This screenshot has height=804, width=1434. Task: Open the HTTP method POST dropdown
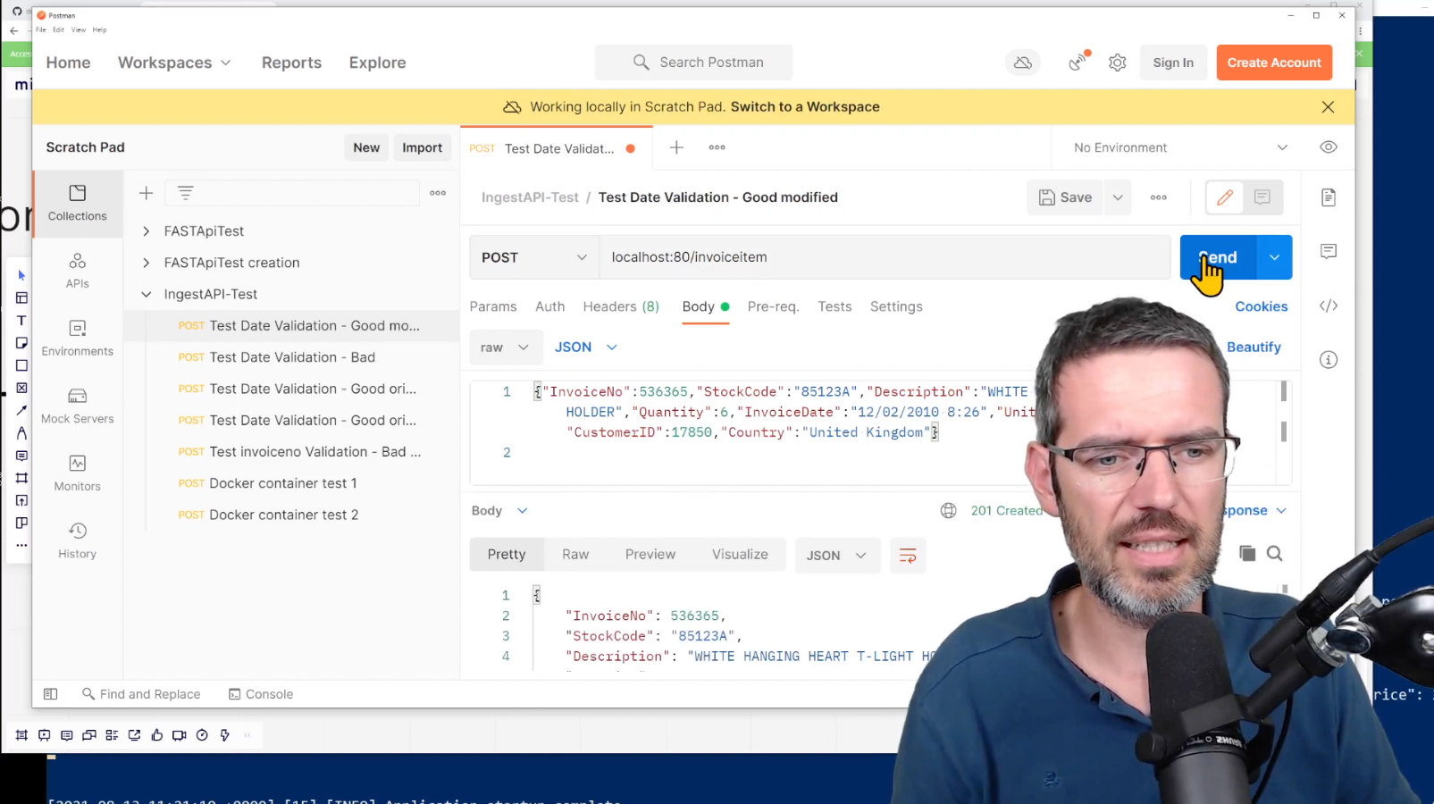point(534,257)
